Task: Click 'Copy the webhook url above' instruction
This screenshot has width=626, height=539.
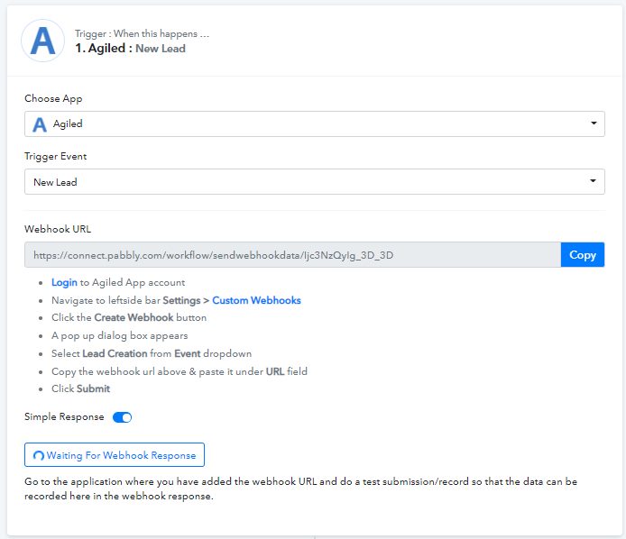Action: click(x=180, y=371)
